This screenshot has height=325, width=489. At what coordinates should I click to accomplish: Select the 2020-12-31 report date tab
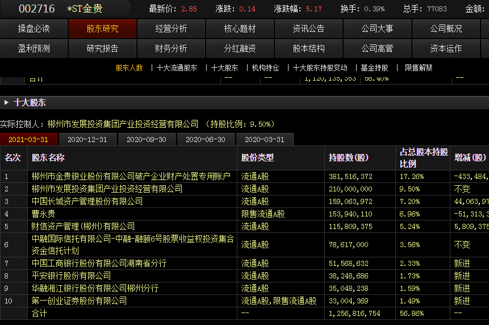click(x=87, y=139)
